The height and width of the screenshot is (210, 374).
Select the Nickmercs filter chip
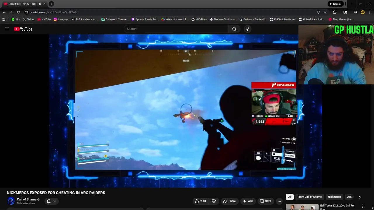tap(334, 197)
